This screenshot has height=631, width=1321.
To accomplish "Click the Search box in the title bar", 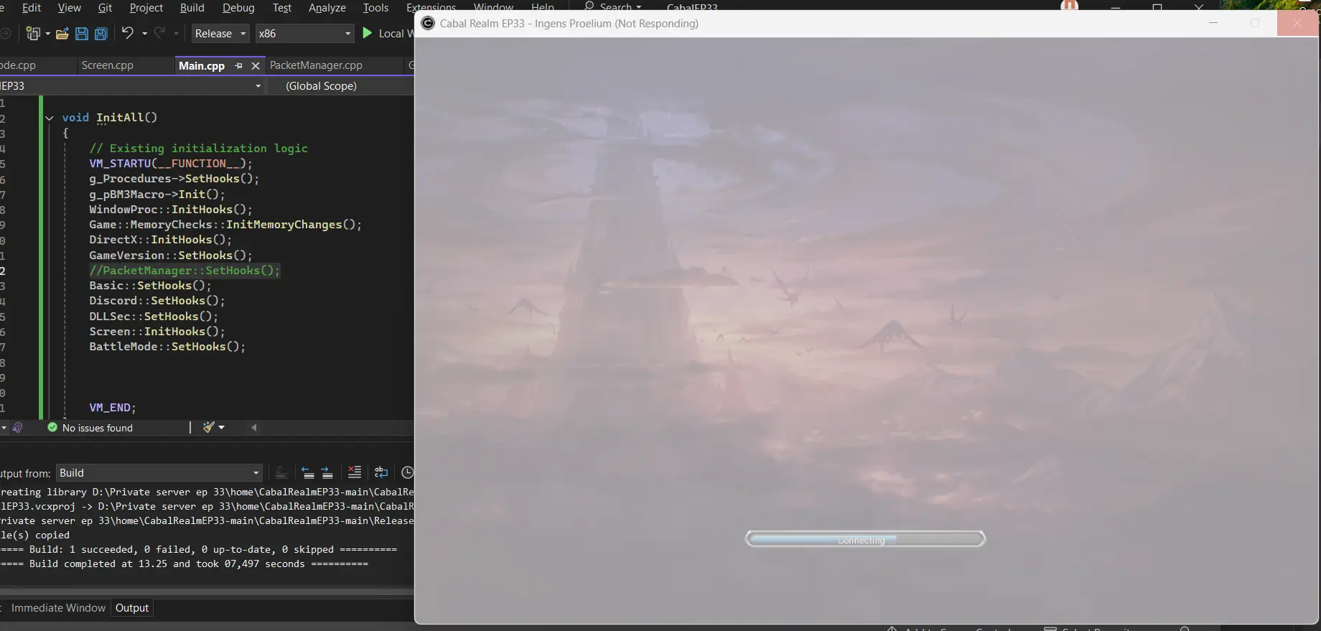I will click(612, 6).
